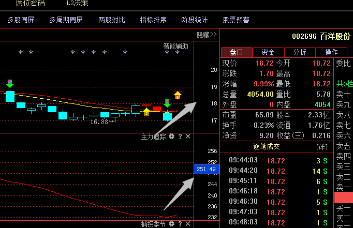Click 总量 value 4054.00
The width and height of the screenshot is (353, 228).
pyautogui.click(x=260, y=94)
